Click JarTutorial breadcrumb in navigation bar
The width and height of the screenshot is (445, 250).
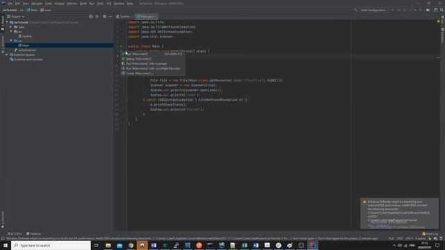point(10,10)
